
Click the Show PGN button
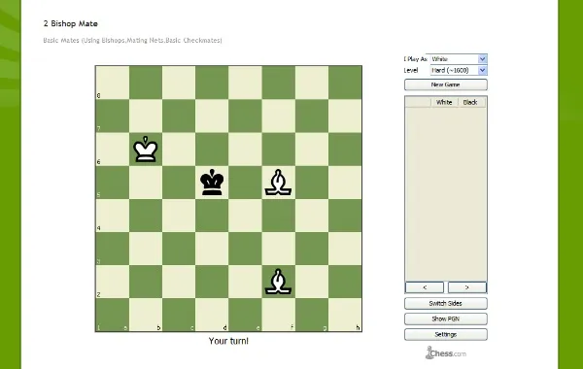point(445,319)
